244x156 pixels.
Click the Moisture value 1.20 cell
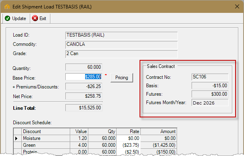79,138
